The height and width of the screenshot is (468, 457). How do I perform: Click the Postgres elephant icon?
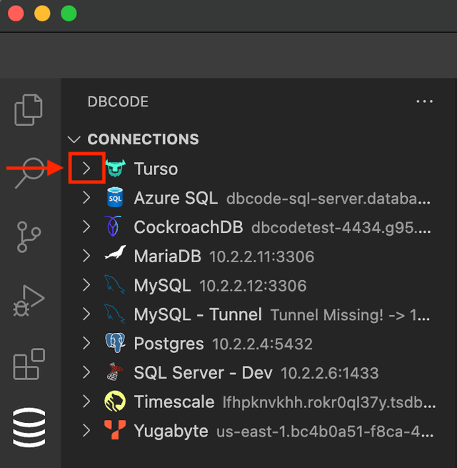click(114, 344)
